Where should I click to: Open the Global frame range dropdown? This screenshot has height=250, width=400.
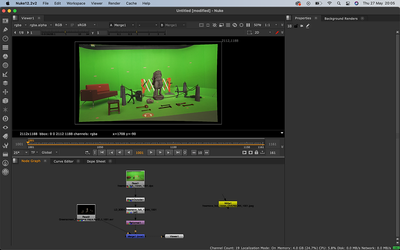[x=49, y=153]
